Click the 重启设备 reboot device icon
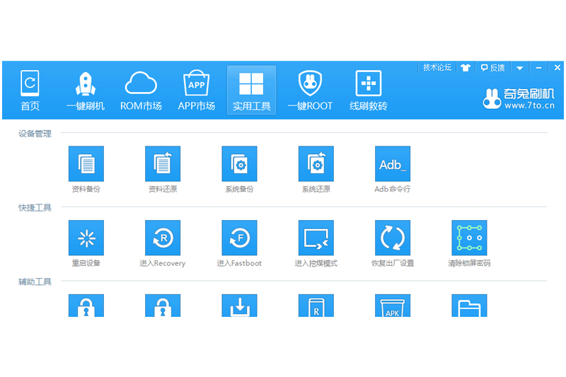Image resolution: width=566 pixels, height=377 pixels. (86, 238)
